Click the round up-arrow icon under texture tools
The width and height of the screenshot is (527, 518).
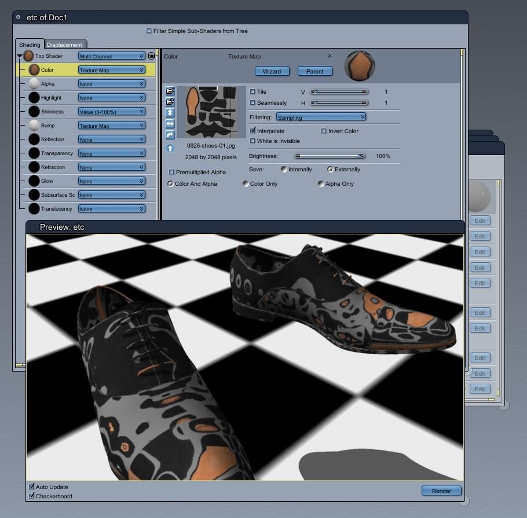[x=170, y=148]
